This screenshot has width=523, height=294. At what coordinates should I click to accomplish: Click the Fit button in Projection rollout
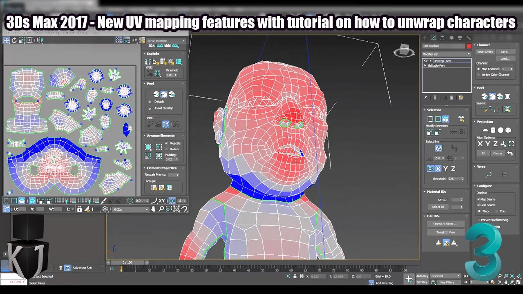[483, 154]
